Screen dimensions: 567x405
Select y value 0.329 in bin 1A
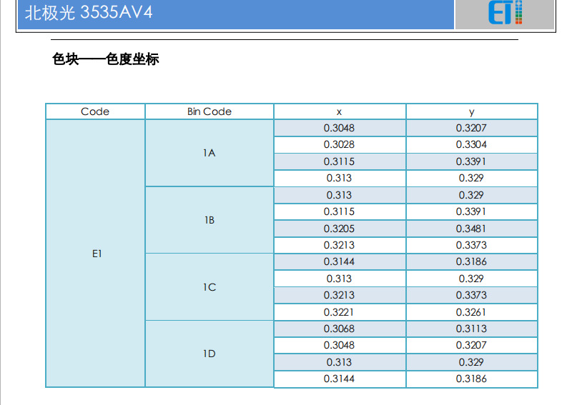pos(471,178)
